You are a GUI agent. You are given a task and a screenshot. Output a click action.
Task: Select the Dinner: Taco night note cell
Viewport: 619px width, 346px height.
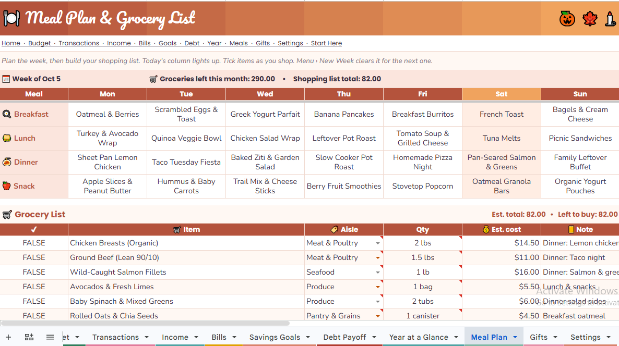pos(580,258)
